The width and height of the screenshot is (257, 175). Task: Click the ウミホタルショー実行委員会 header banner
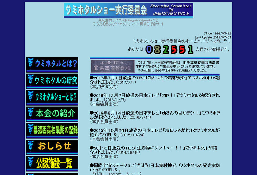(106, 11)
